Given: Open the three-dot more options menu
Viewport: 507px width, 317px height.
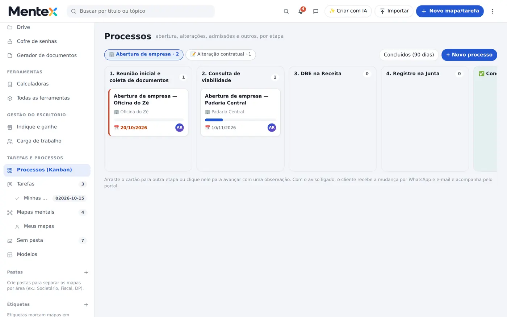Looking at the screenshot, I should click(493, 11).
